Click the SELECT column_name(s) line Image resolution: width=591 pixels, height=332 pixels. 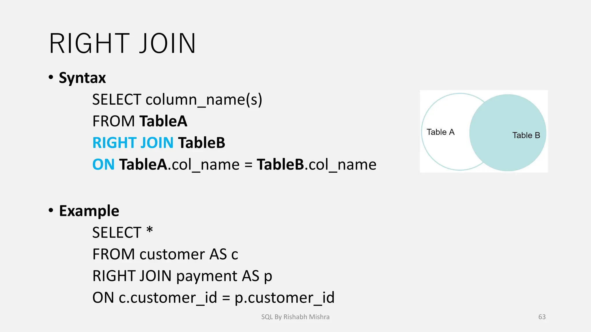tap(177, 100)
